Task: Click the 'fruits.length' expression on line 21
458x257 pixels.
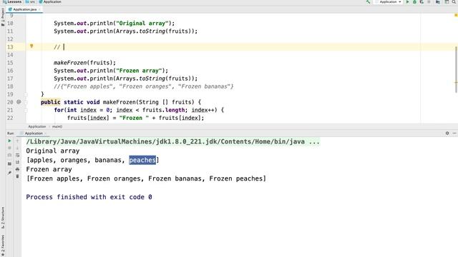Action: pos(164,110)
